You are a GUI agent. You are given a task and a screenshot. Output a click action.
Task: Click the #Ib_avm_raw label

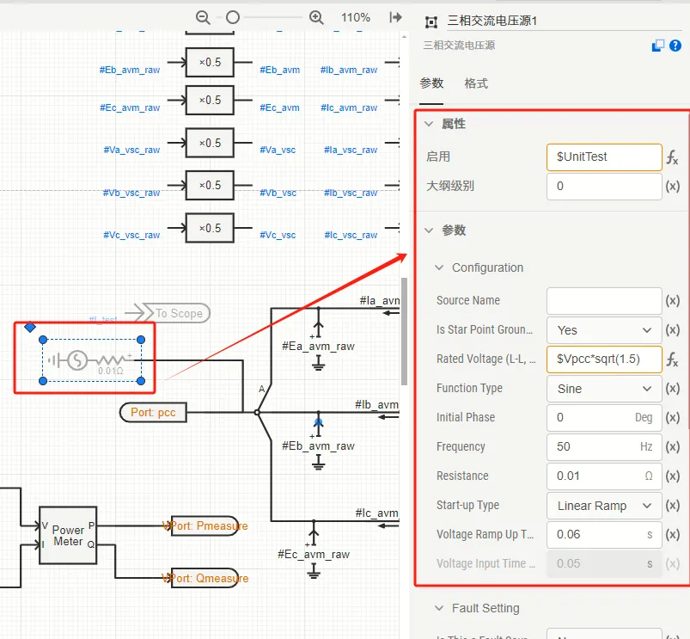click(349, 70)
